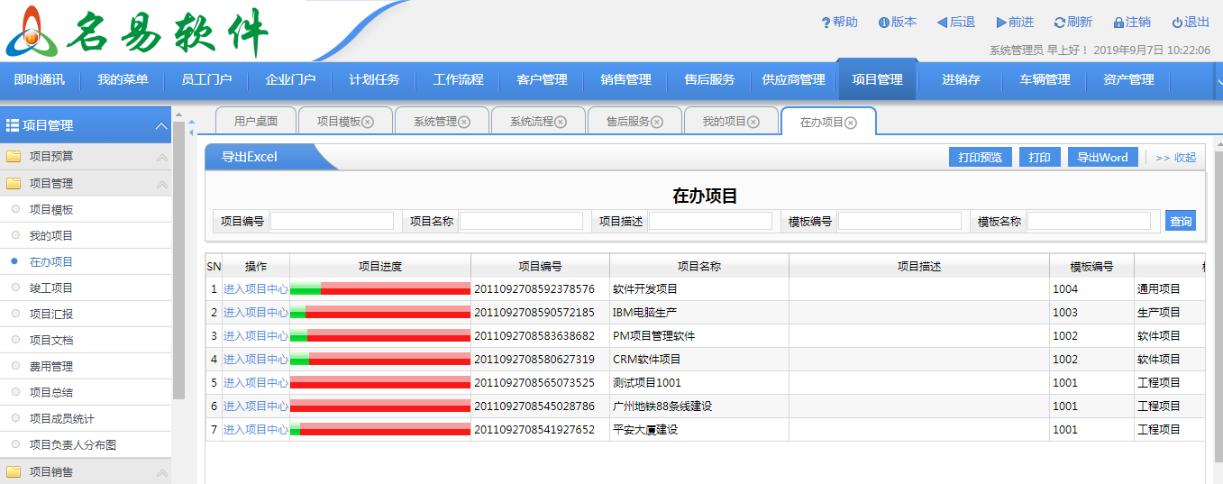This screenshot has height=484, width=1223.
Task: Switch to the 用户桌面 tab
Action: point(255,122)
